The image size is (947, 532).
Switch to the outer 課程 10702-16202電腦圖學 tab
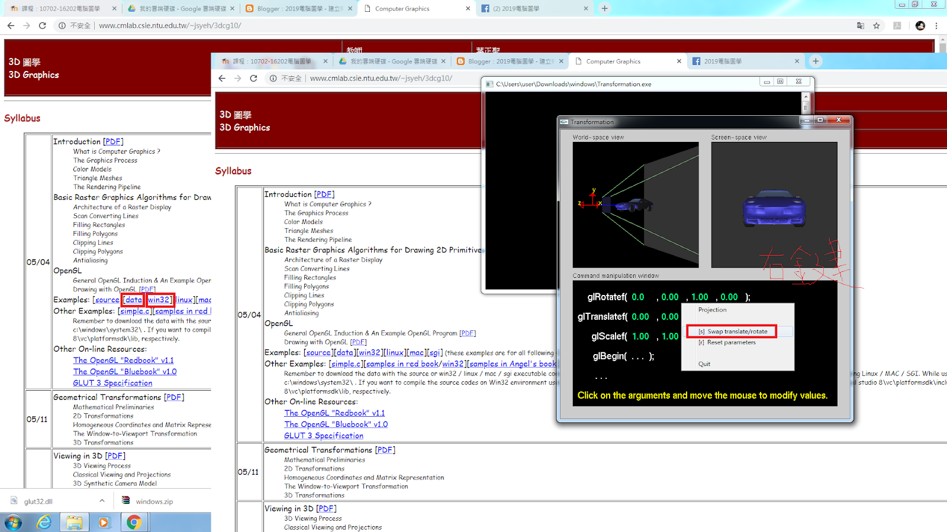61,8
